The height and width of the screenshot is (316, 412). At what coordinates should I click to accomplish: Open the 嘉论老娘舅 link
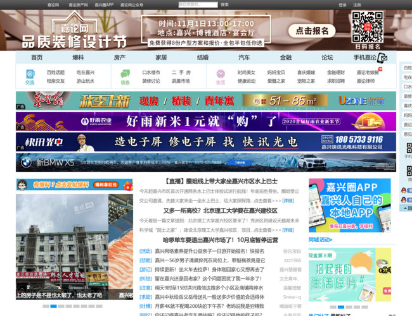click(368, 73)
